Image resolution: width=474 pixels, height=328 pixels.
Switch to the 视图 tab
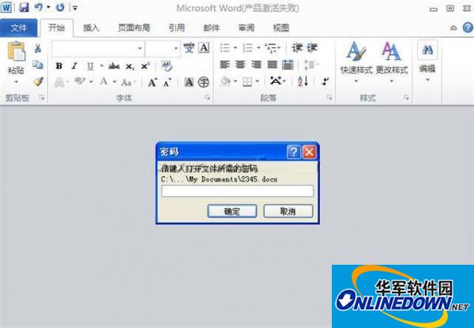[x=280, y=28]
